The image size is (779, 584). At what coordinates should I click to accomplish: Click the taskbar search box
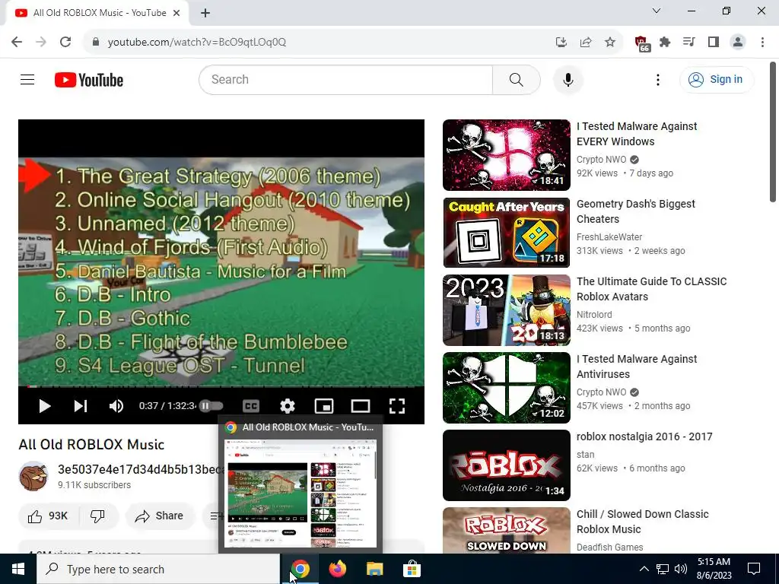pyautogui.click(x=158, y=569)
